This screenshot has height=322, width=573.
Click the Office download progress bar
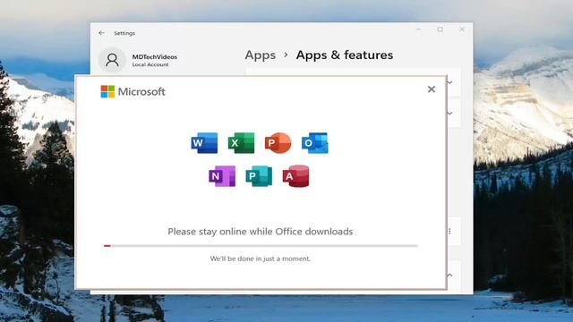point(261,246)
